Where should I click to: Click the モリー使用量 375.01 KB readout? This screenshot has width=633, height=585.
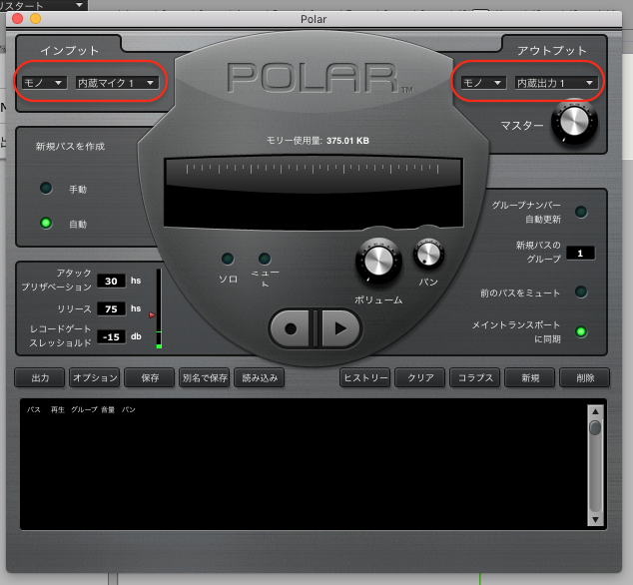pyautogui.click(x=317, y=141)
